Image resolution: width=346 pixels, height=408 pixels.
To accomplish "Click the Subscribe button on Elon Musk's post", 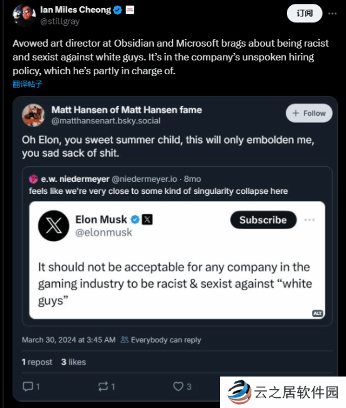I will (x=263, y=220).
